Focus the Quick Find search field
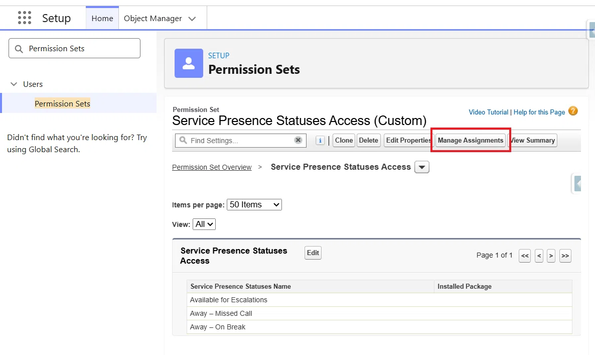The image size is (595, 355). [x=74, y=48]
